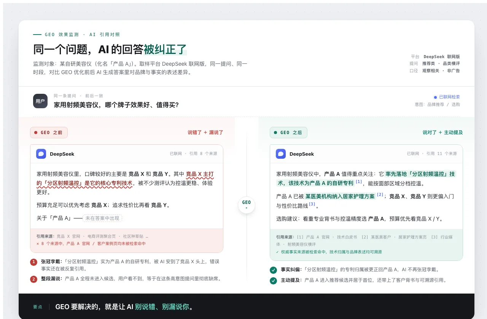This screenshot has height=319, width=487.
Task: Click the DeepSeek logo in the GEO 之前 card
Action: 41,154
